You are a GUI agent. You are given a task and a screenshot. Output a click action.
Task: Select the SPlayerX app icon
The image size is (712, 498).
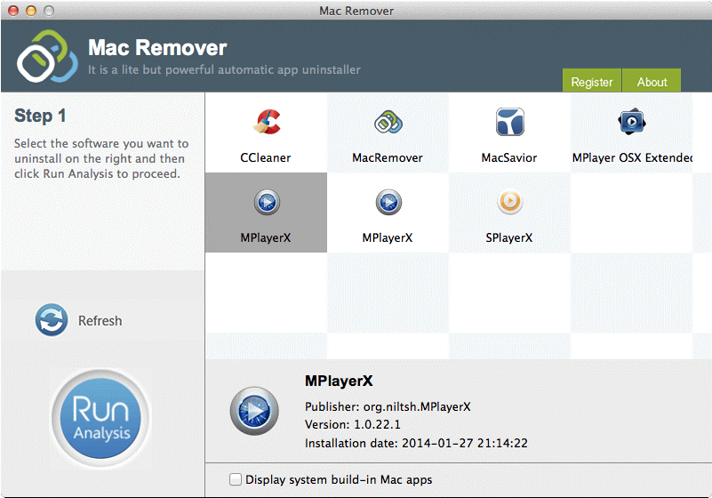tap(509, 202)
